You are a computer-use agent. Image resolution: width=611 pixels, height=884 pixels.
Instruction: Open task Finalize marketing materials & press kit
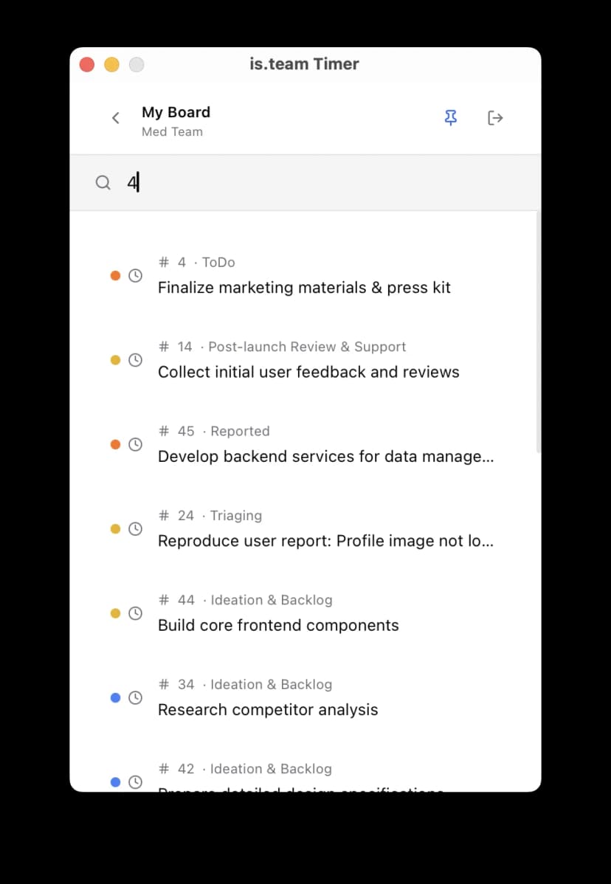(304, 287)
